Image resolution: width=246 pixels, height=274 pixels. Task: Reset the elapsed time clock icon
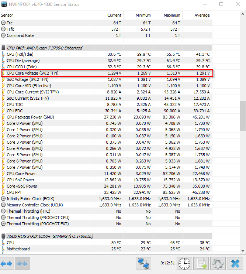click(x=184, y=264)
